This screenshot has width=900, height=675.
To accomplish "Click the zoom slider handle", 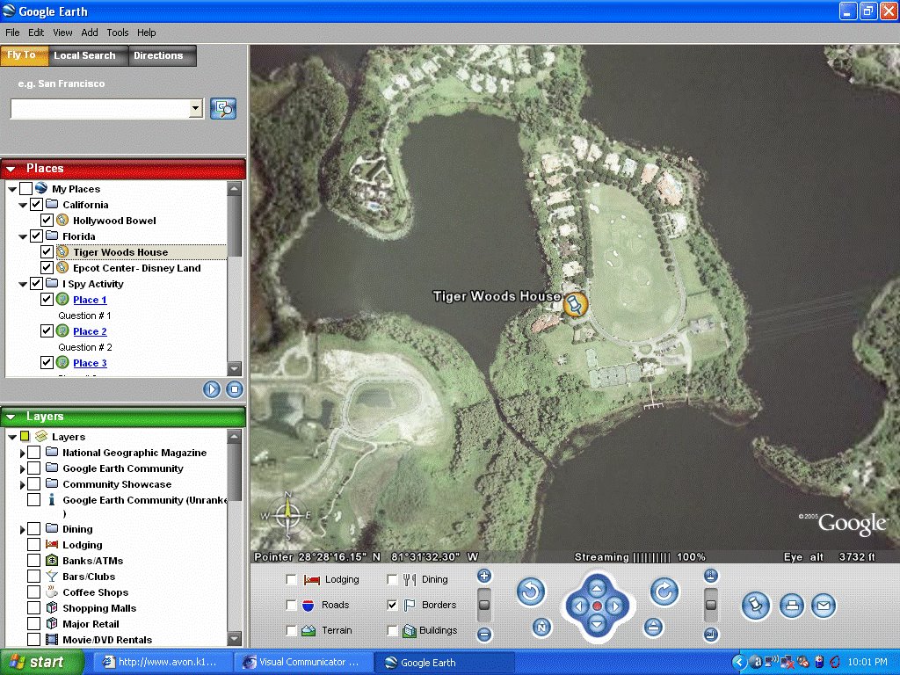I will pyautogui.click(x=484, y=605).
